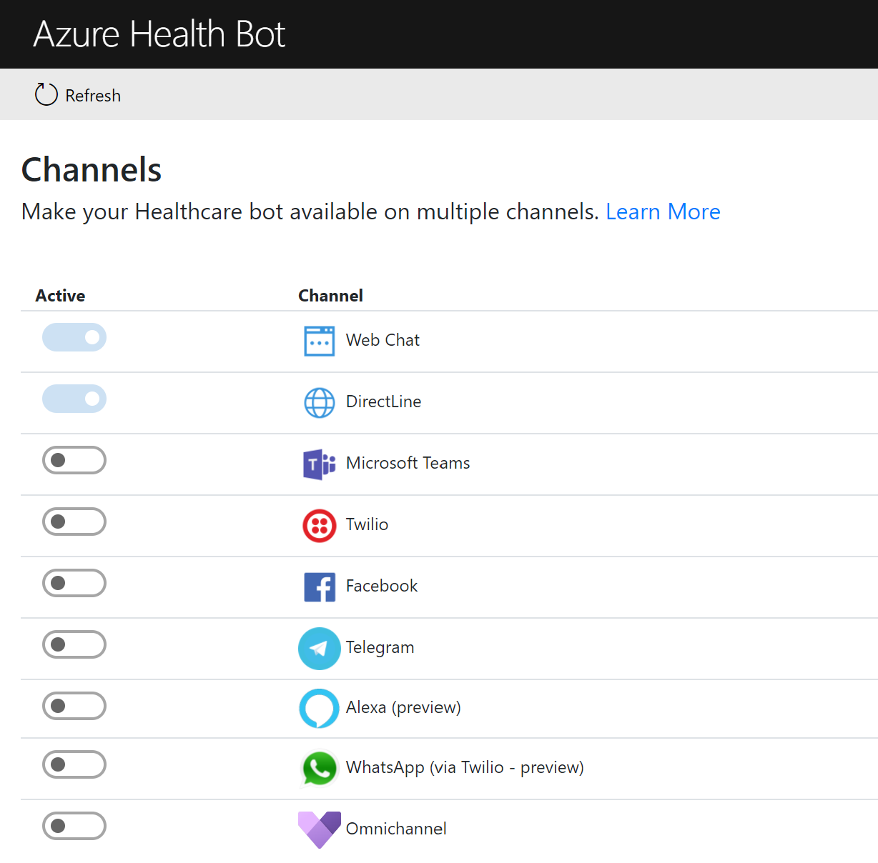The height and width of the screenshot is (863, 878).
Task: Click the Channels page heading
Action: (x=92, y=170)
